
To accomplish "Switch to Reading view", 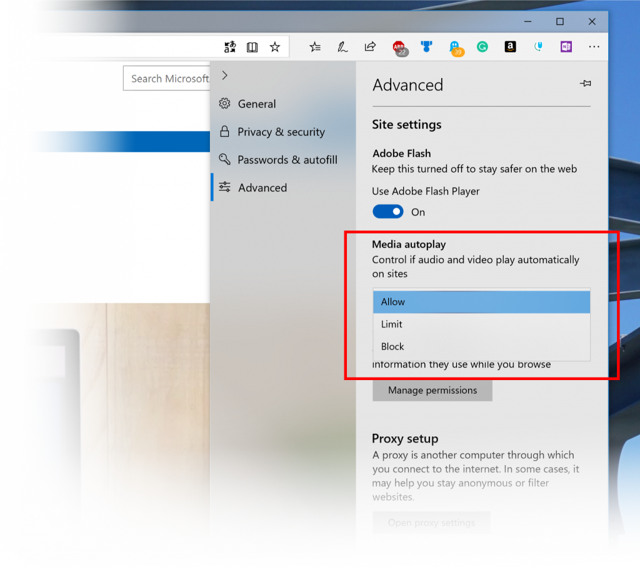I will click(252, 46).
